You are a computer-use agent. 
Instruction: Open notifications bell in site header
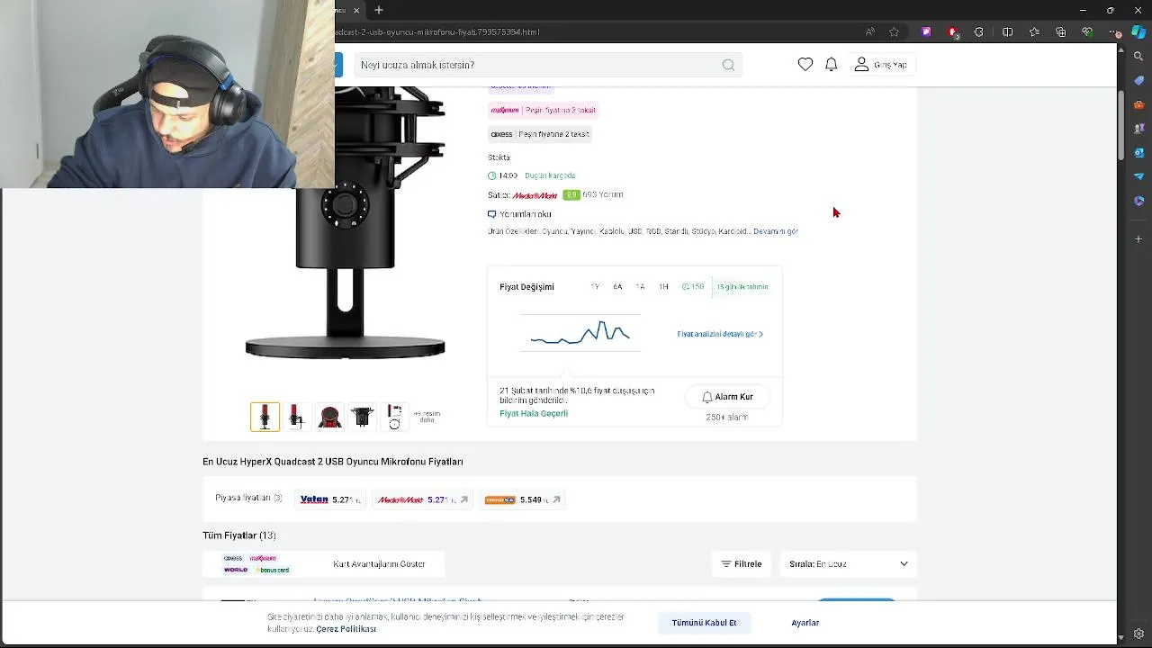click(832, 65)
